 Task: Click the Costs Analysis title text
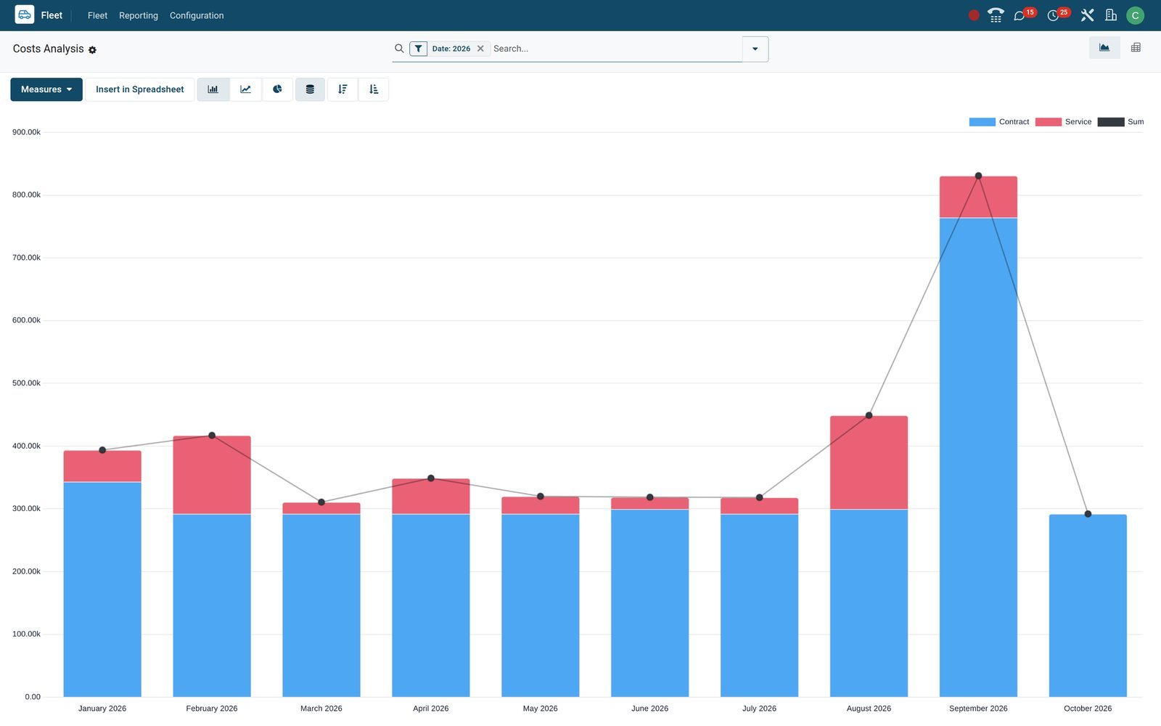(x=49, y=49)
